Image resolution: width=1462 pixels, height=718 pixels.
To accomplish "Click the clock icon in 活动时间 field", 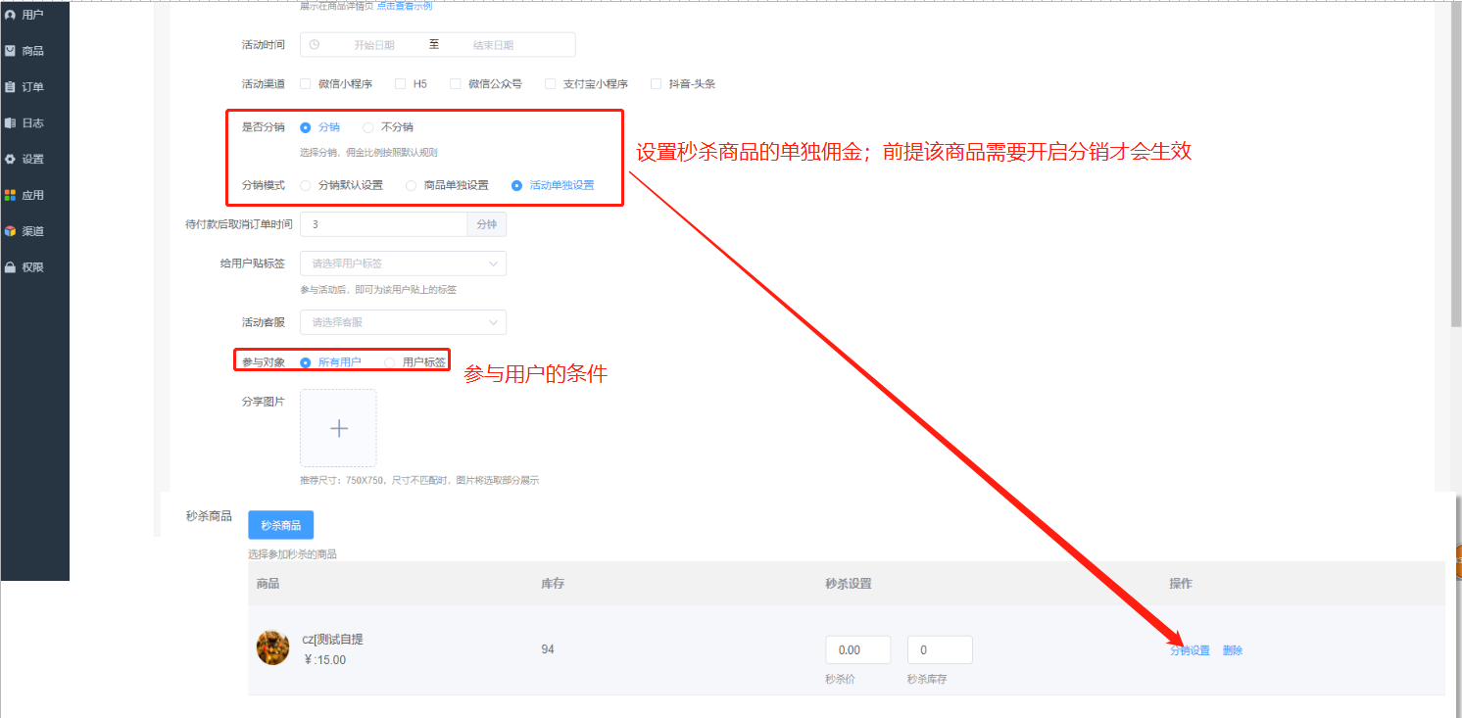I will click(315, 45).
